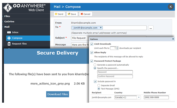Image resolution: width=177 pixels, height=108 pixels.
Task: Send the composed message
Action: click(x=59, y=14)
